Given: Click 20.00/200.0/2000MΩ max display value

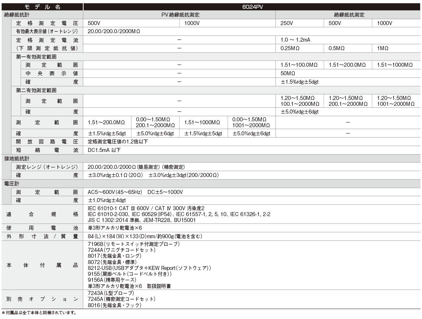Looking at the screenshot, I should point(114,31).
